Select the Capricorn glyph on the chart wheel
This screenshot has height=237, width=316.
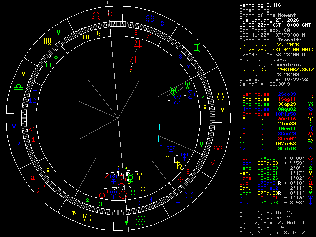pyautogui.click(x=87, y=217)
